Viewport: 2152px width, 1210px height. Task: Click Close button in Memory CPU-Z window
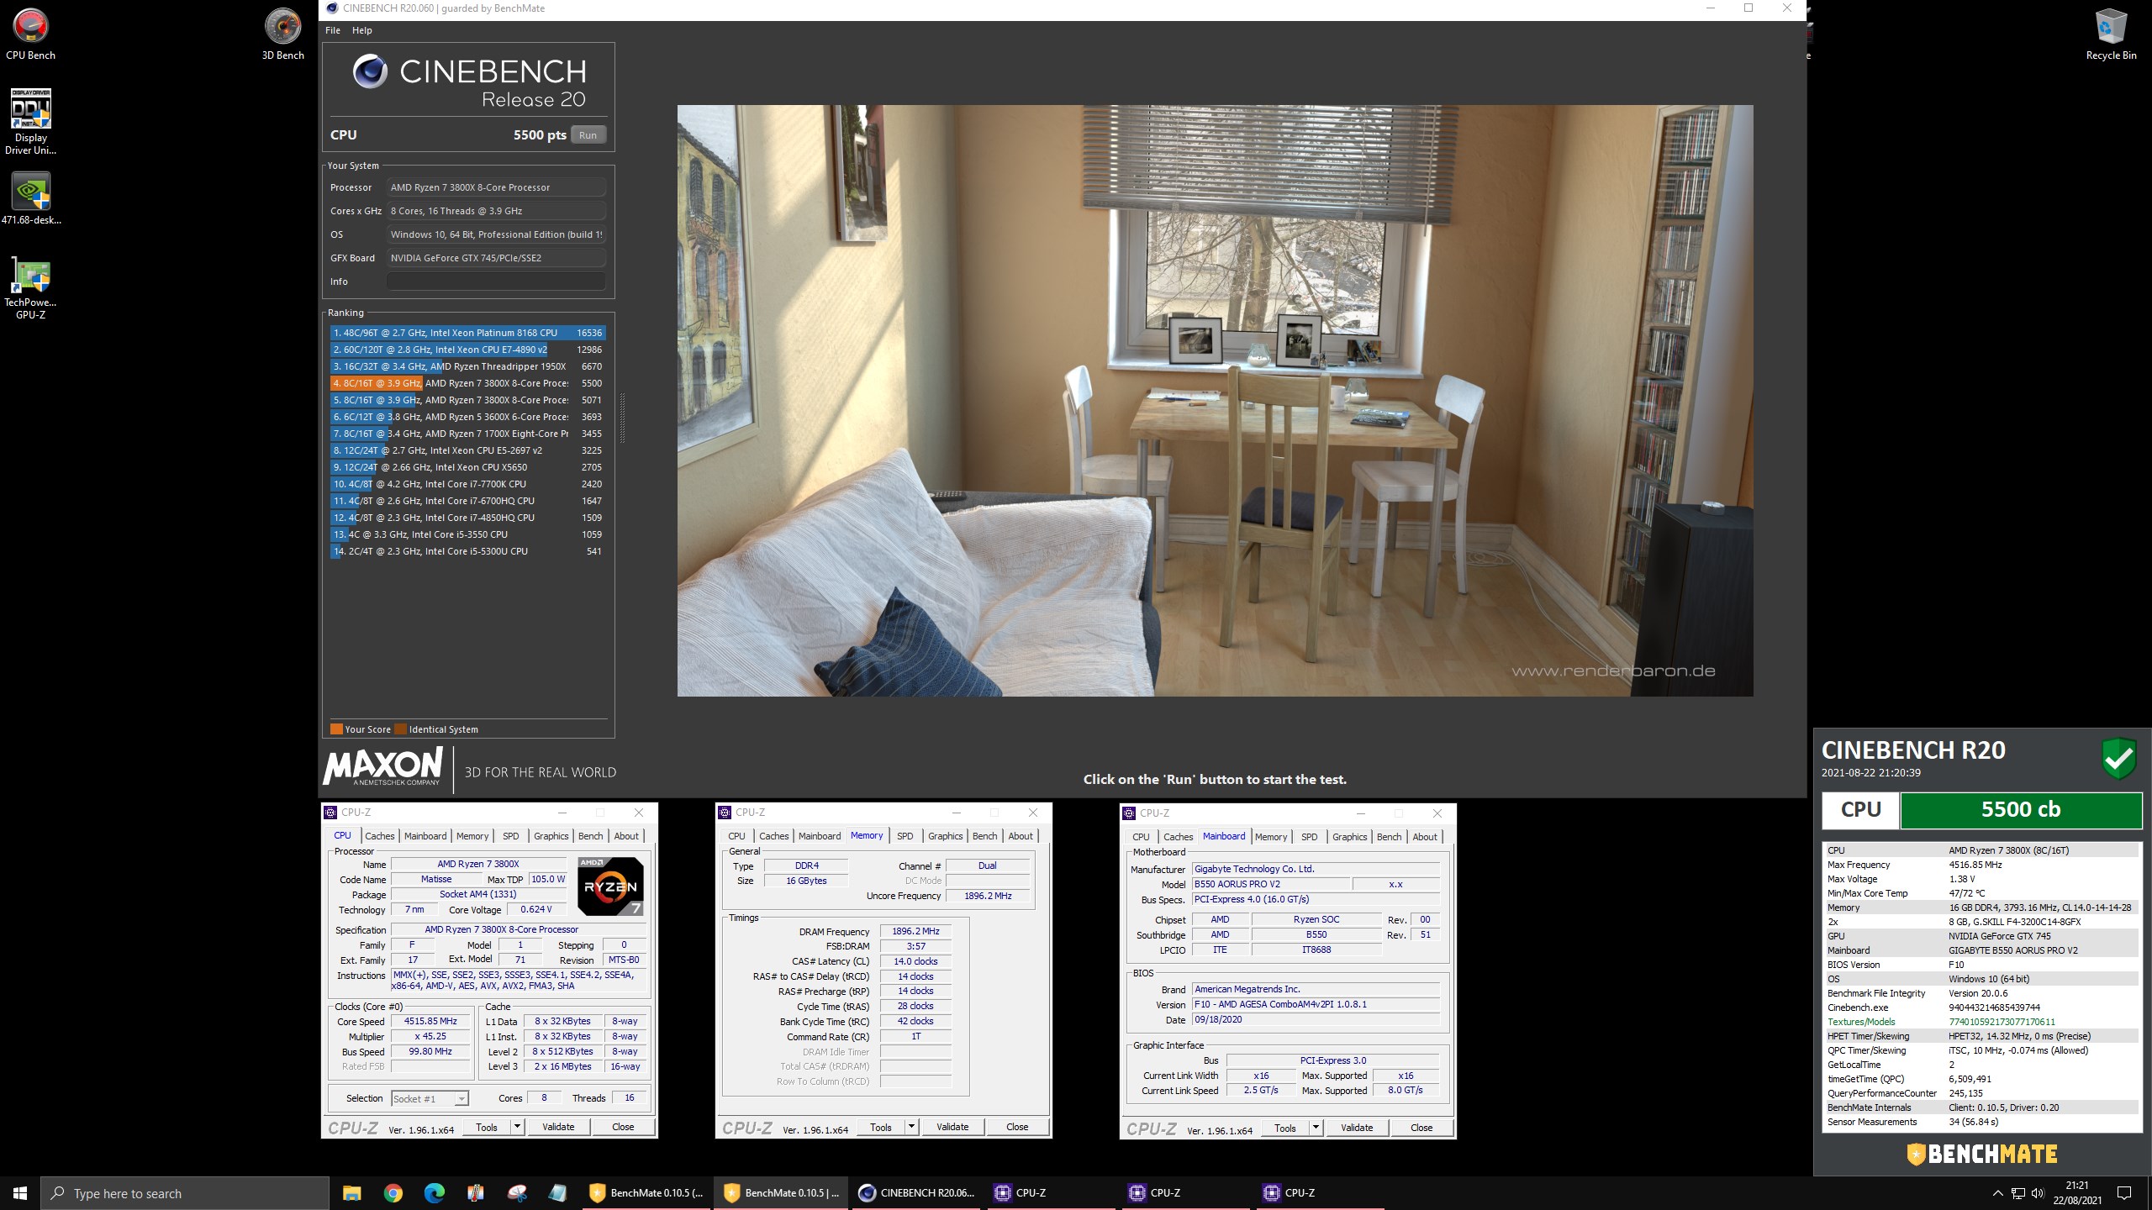pos(1017,1128)
